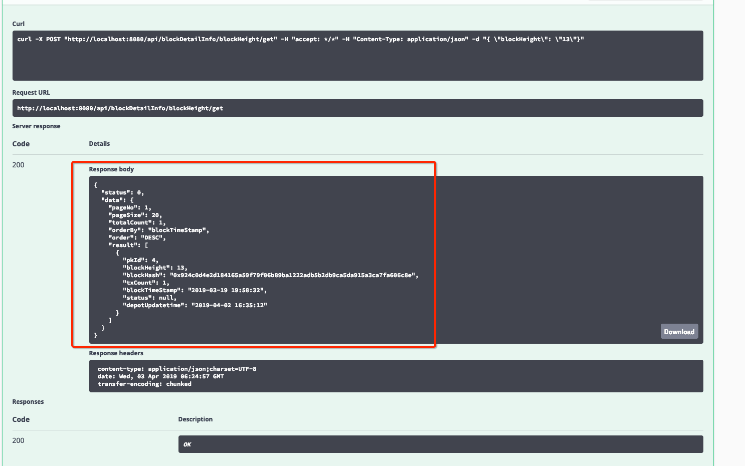Image resolution: width=745 pixels, height=466 pixels.
Task: Click the curl command text block
Action: pos(301,39)
